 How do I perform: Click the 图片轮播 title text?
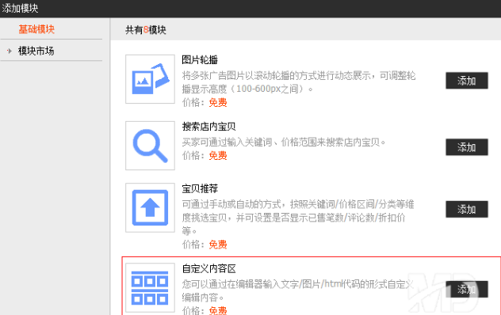(200, 59)
